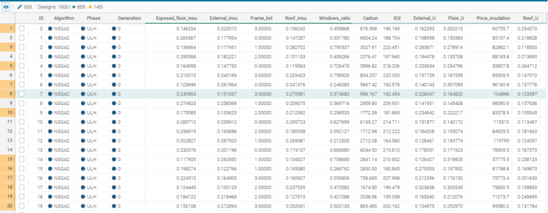The height and width of the screenshot is (213, 548).
Task: Select the Roof_insu column header
Action: coord(296,18)
